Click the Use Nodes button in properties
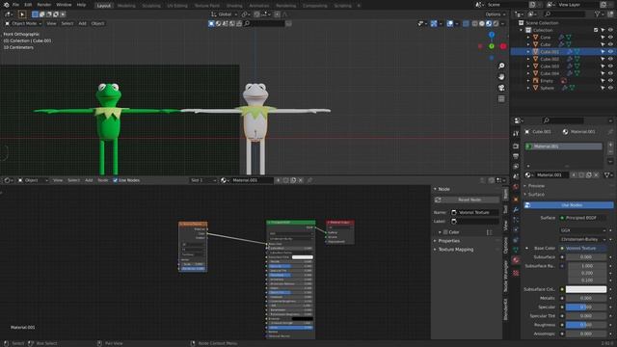This screenshot has width=617, height=347. (x=568, y=205)
